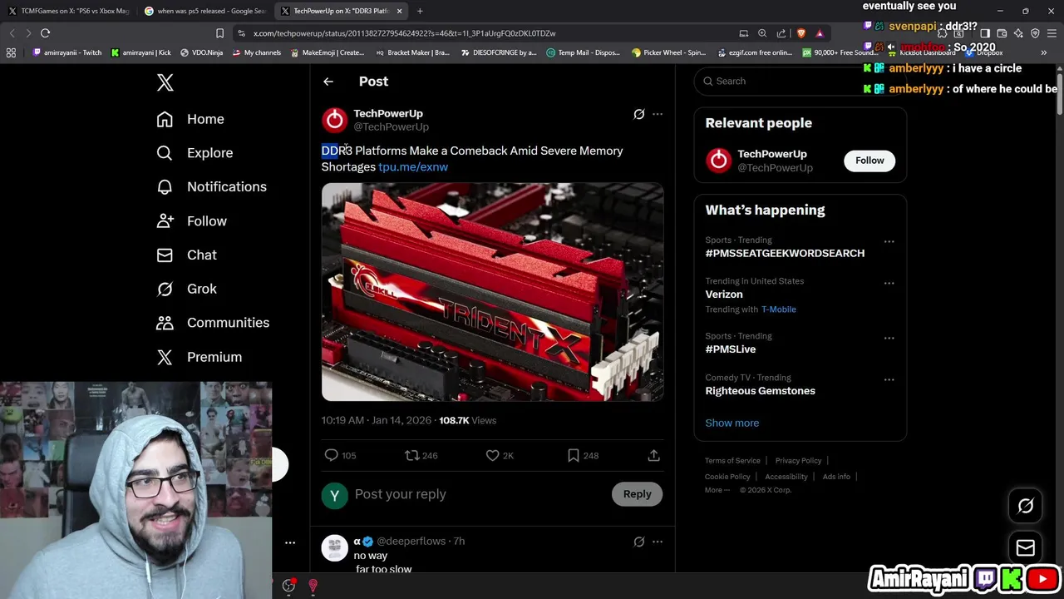This screenshot has width=1064, height=599.
Task: Click the share post icon
Action: 654,455
